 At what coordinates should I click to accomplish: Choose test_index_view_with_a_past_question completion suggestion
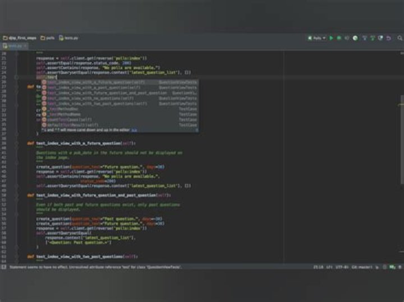(x=120, y=88)
